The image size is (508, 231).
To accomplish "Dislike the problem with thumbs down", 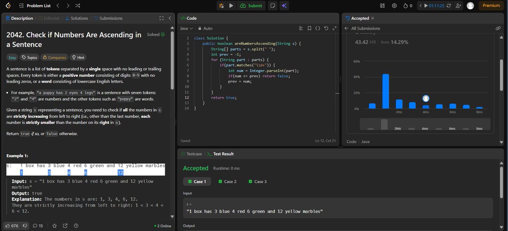I will 25,225.
